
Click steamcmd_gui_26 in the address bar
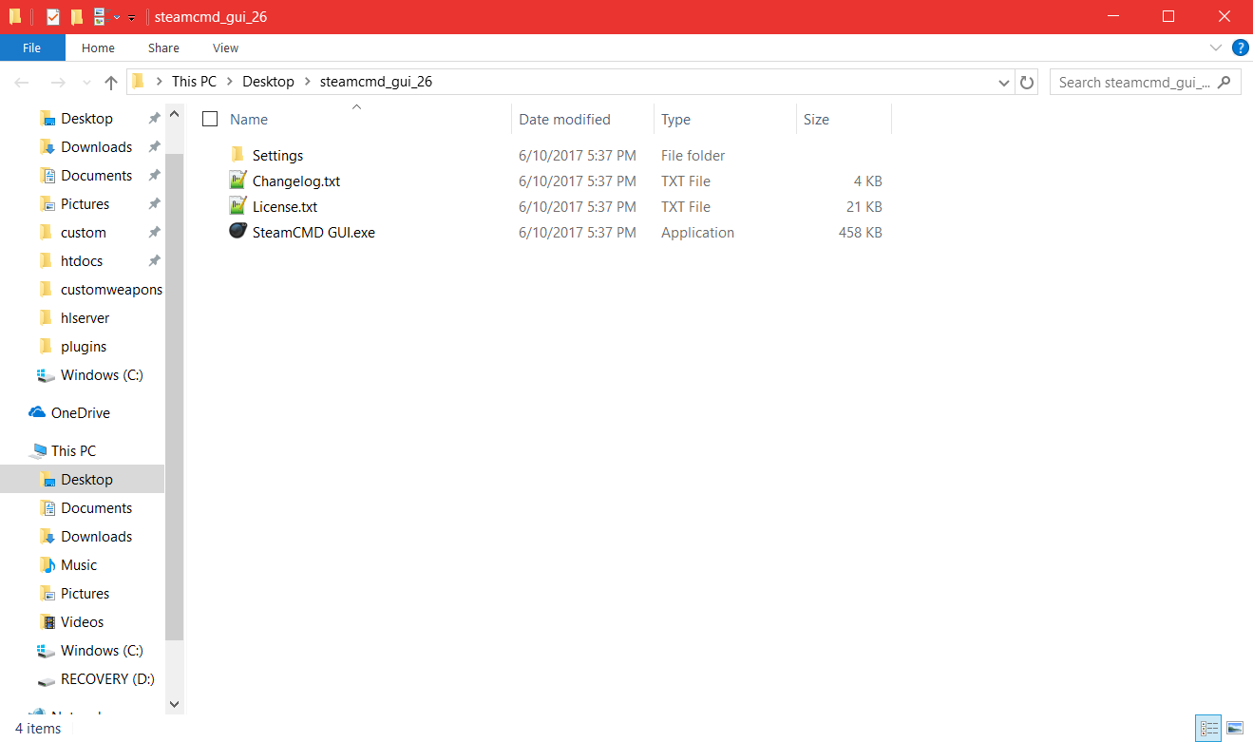376,82
